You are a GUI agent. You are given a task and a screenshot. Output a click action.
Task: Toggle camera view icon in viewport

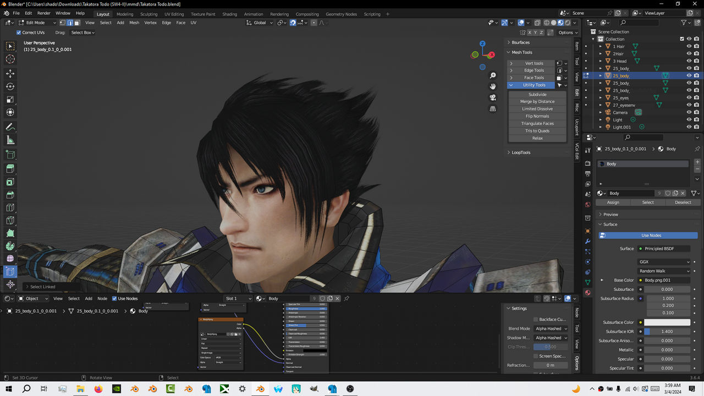click(493, 97)
